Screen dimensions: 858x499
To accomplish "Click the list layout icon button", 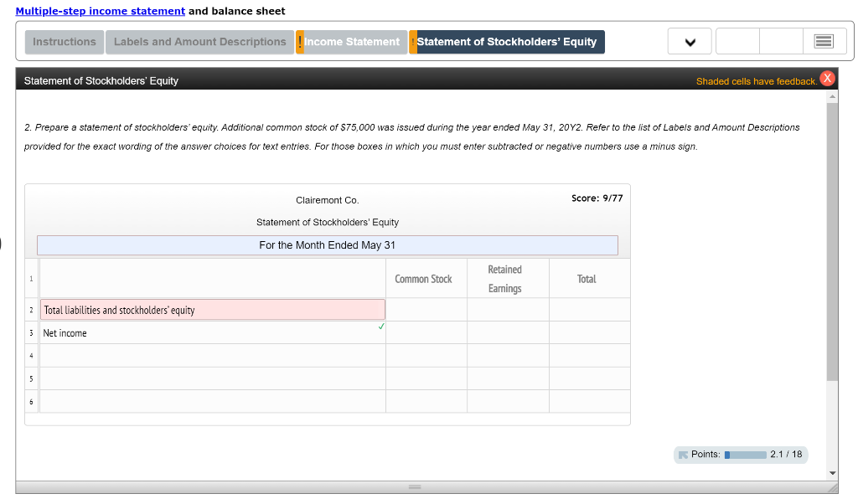I will 824,42.
